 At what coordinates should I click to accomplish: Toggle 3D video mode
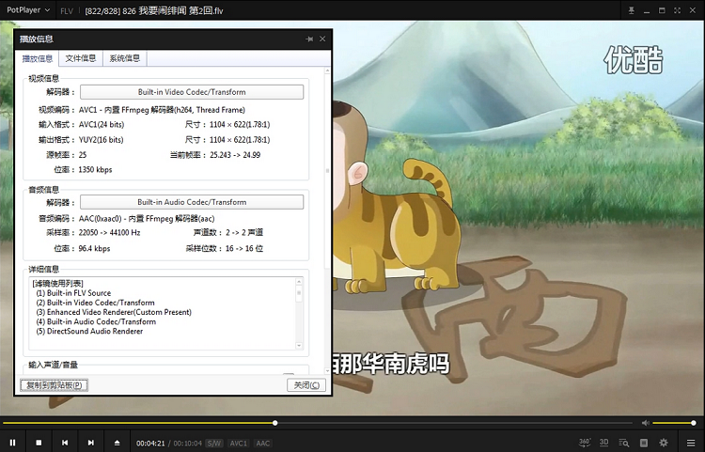tap(604, 443)
